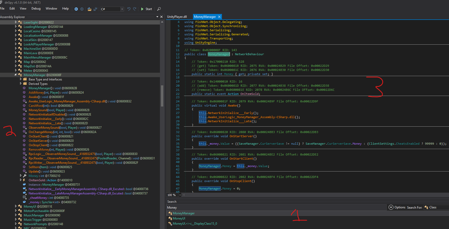The width and height of the screenshot is (449, 229).
Task: Click the search Options button
Action: coord(397,207)
